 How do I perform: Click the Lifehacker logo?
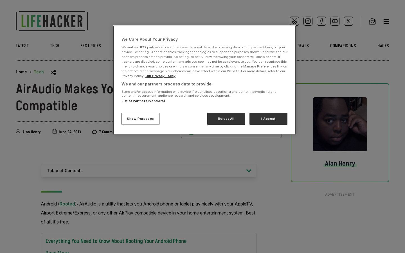(x=52, y=21)
